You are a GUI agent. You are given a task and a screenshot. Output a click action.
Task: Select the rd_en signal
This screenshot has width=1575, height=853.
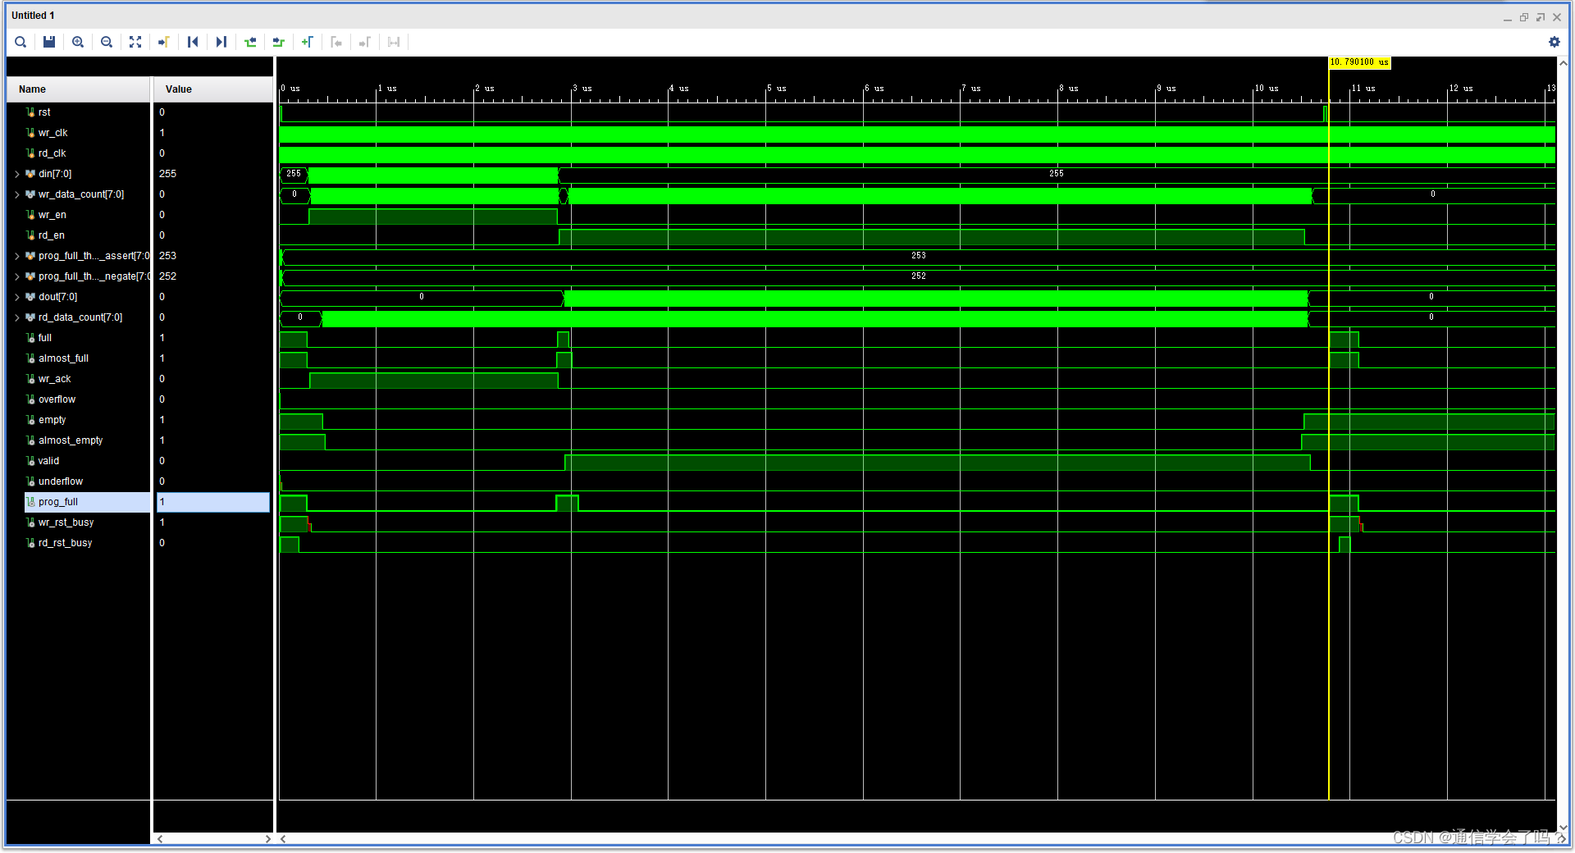coord(51,235)
